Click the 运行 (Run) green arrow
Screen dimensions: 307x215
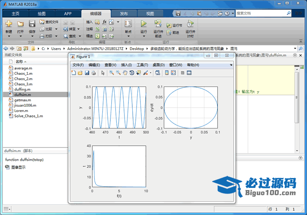144,24
